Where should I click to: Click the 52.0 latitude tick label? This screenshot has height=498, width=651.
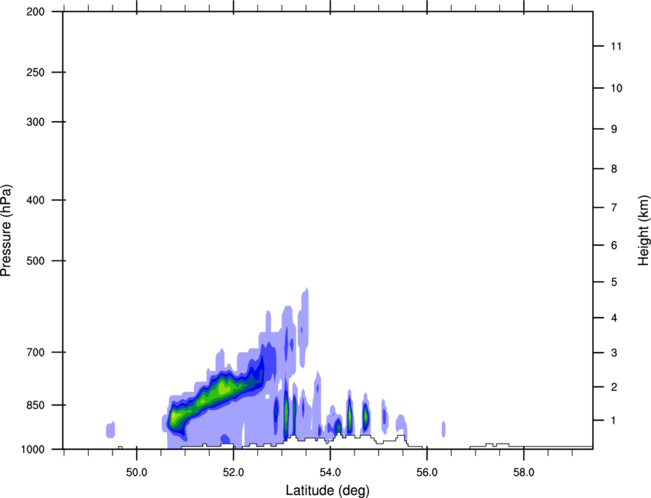pyautogui.click(x=234, y=473)
